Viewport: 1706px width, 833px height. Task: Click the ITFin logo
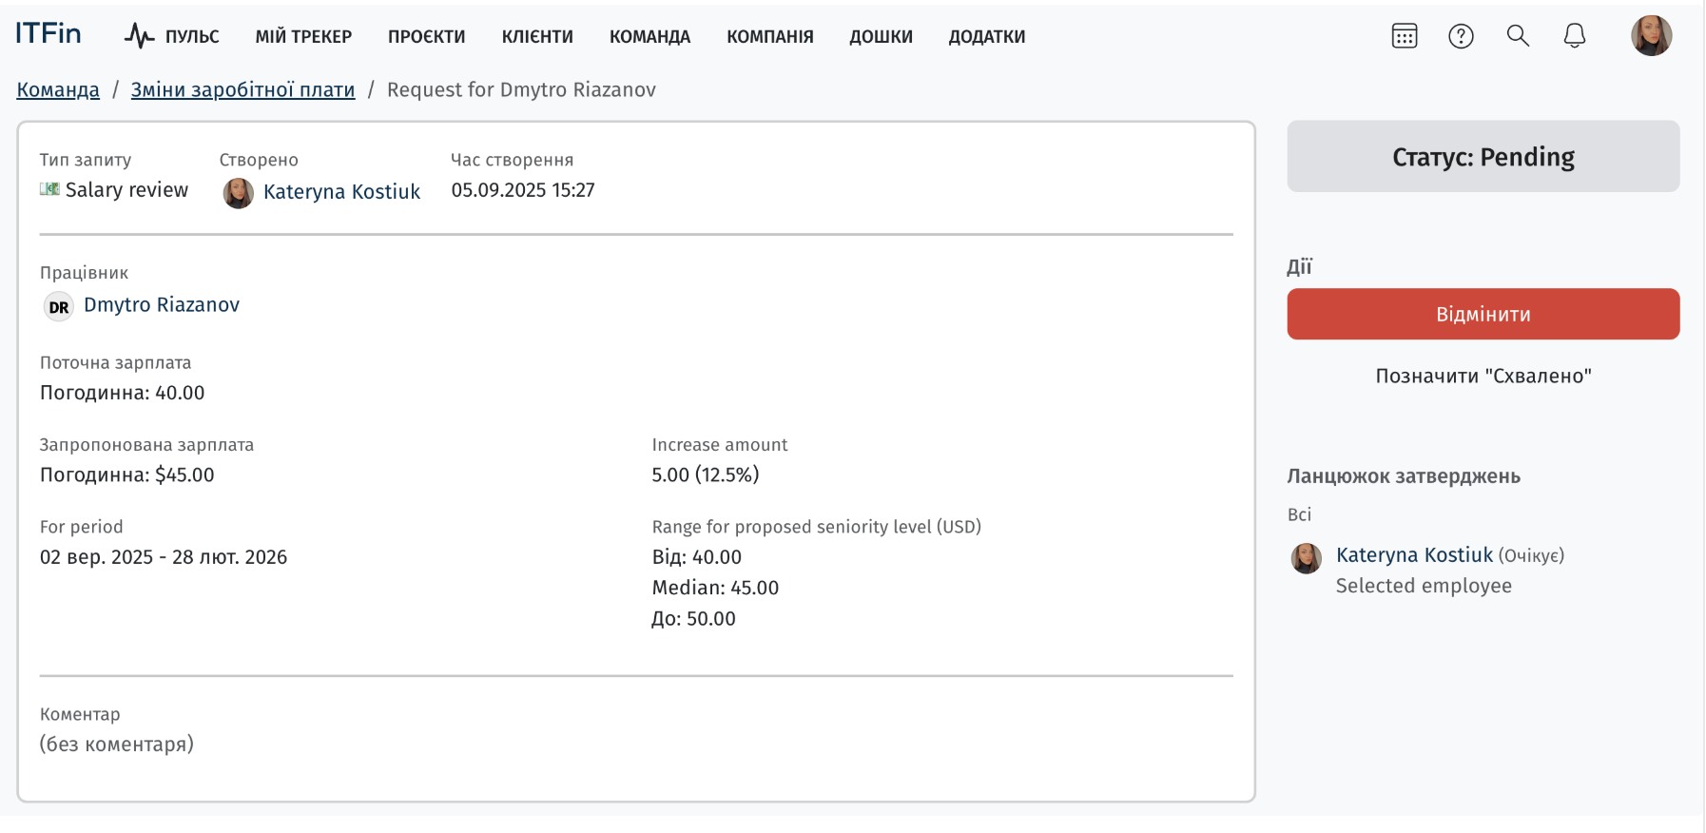48,34
